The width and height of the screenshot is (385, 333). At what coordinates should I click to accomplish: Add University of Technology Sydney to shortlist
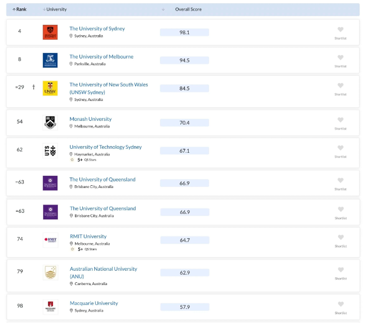340,148
